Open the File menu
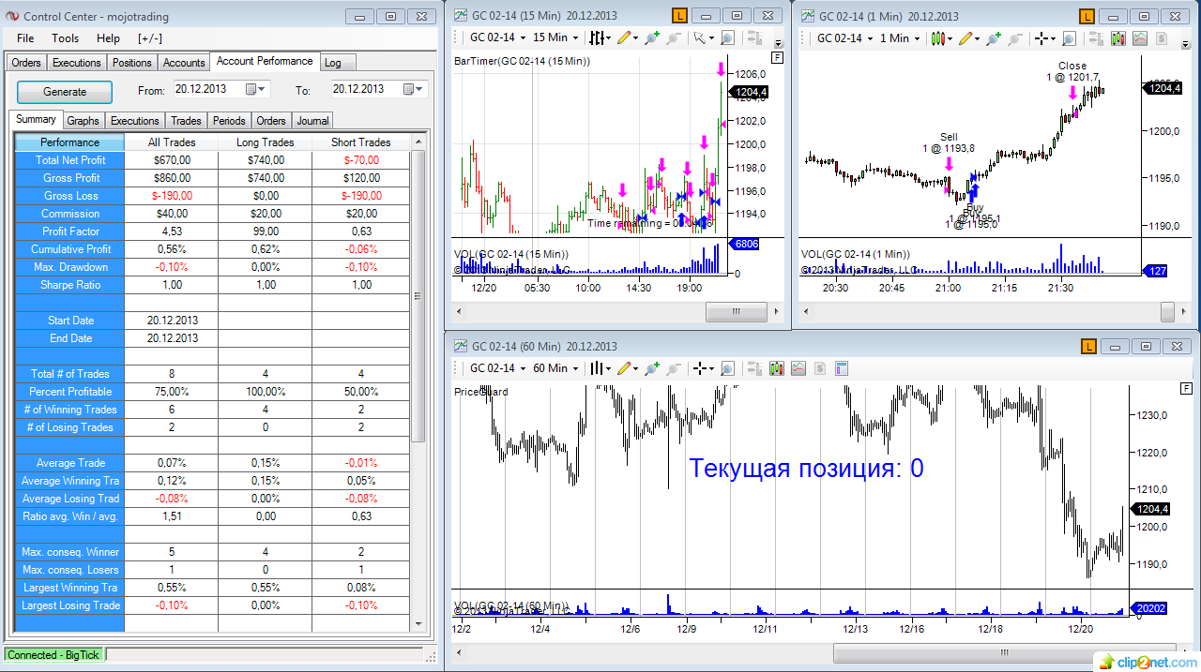 25,38
